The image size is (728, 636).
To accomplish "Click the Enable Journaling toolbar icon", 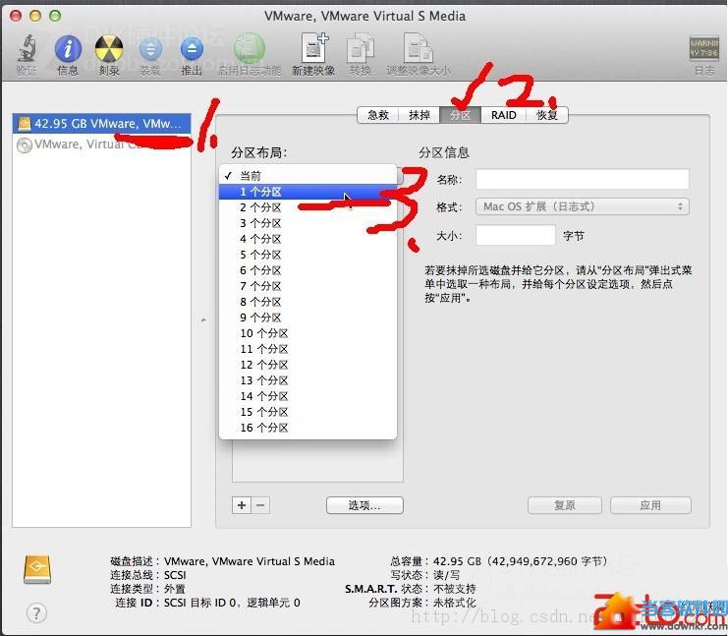I will coord(250,49).
